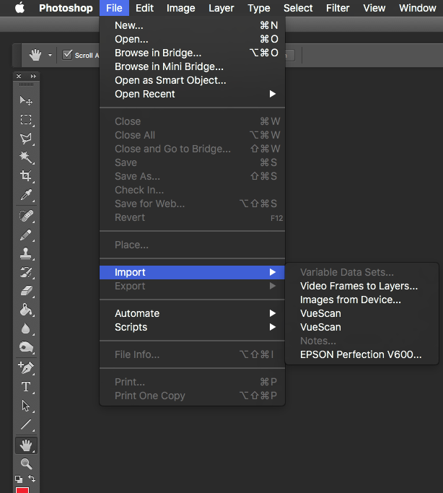443x493 pixels.
Task: Select the Zoom tool in toolbar
Action: (x=26, y=463)
